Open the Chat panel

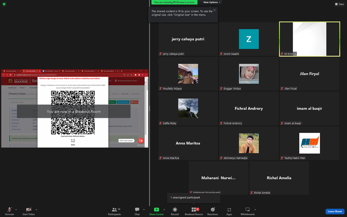click(137, 211)
